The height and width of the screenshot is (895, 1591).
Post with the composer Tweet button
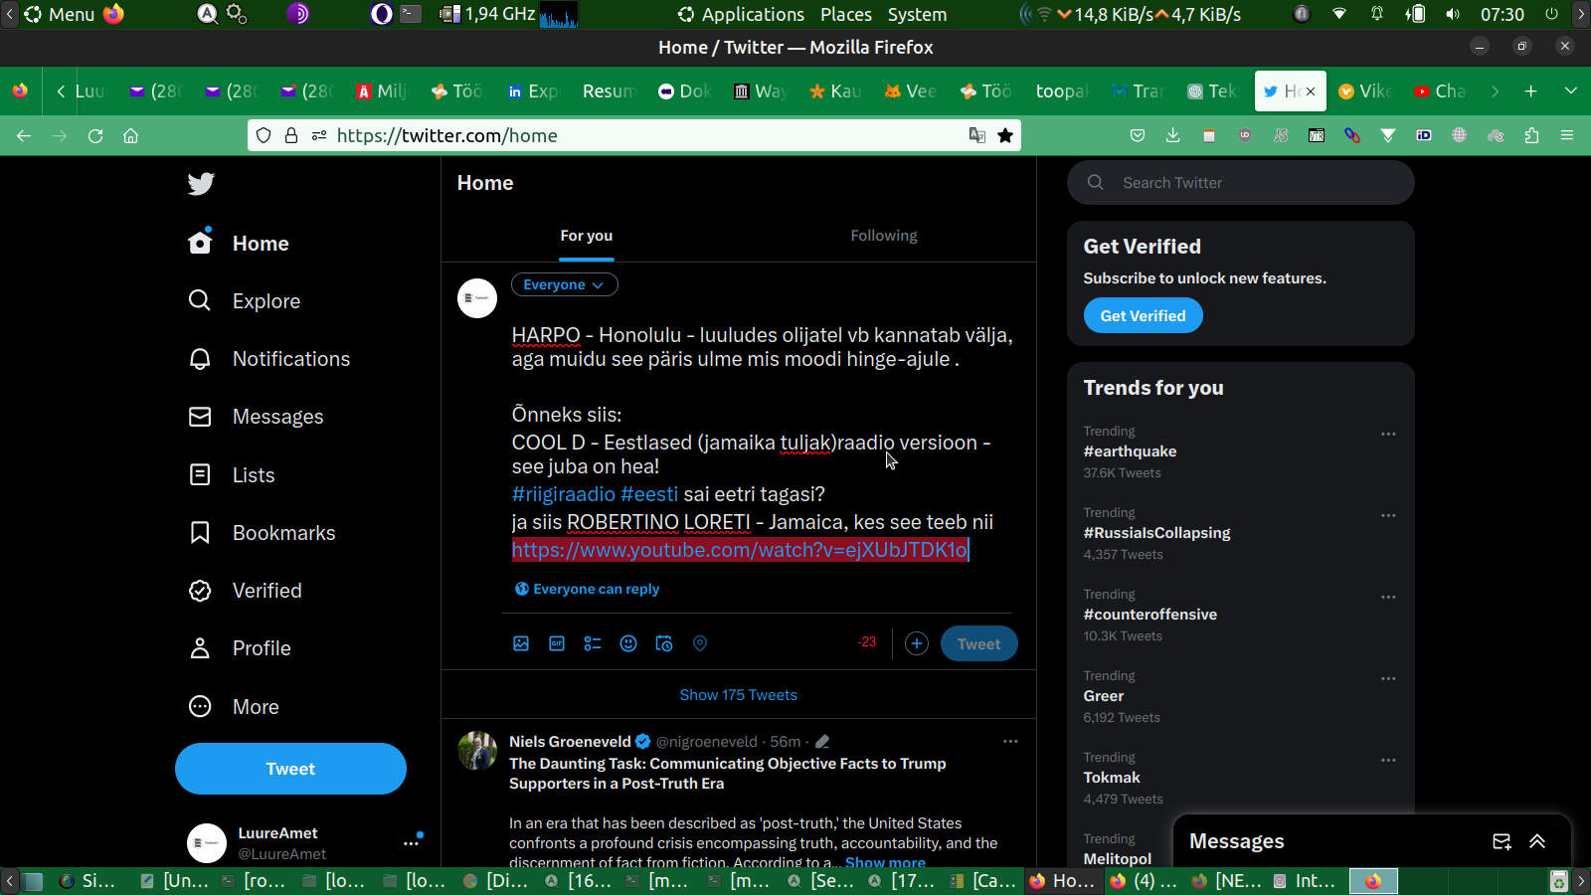[978, 643]
